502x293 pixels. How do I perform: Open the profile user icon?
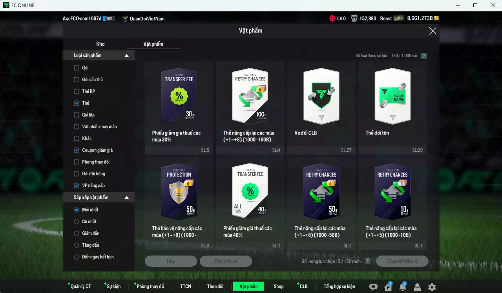click(x=417, y=287)
